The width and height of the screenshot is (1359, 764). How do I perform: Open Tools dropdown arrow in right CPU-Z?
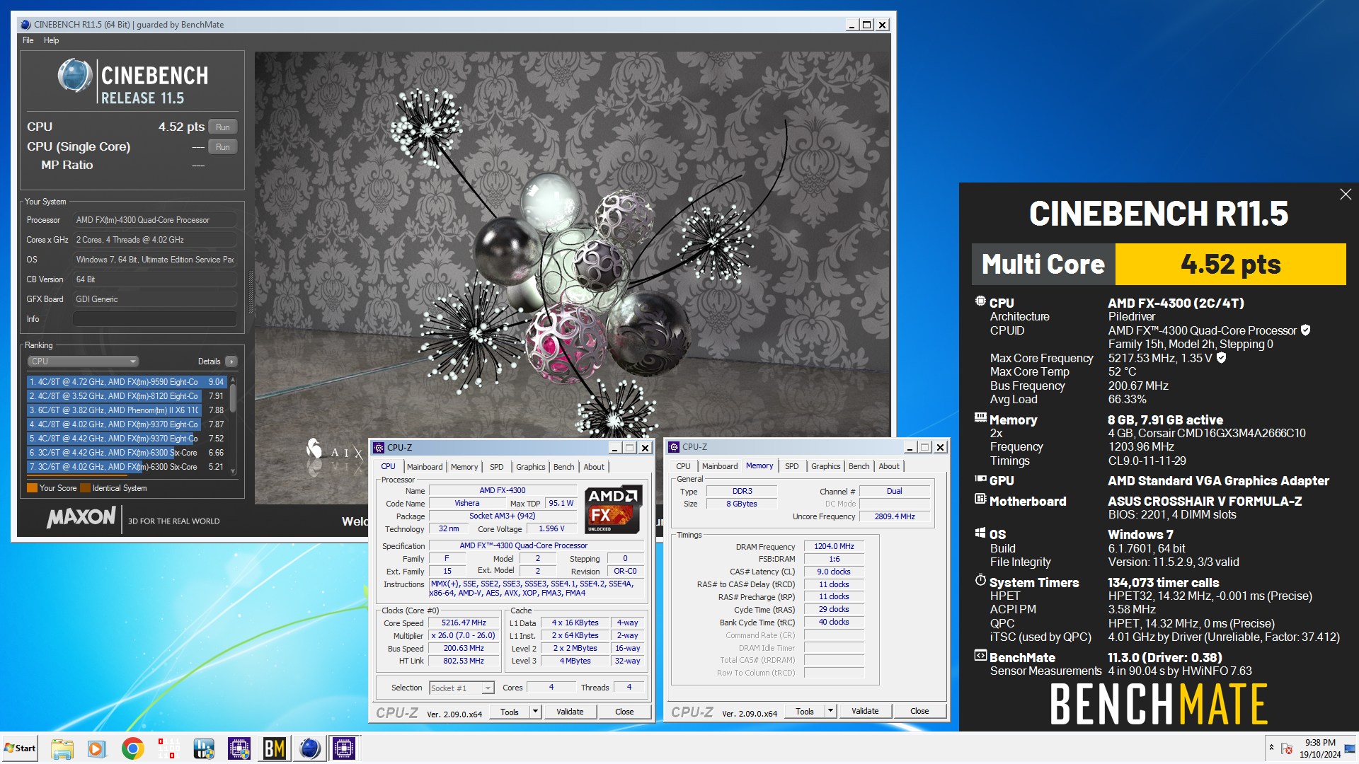[x=831, y=711]
